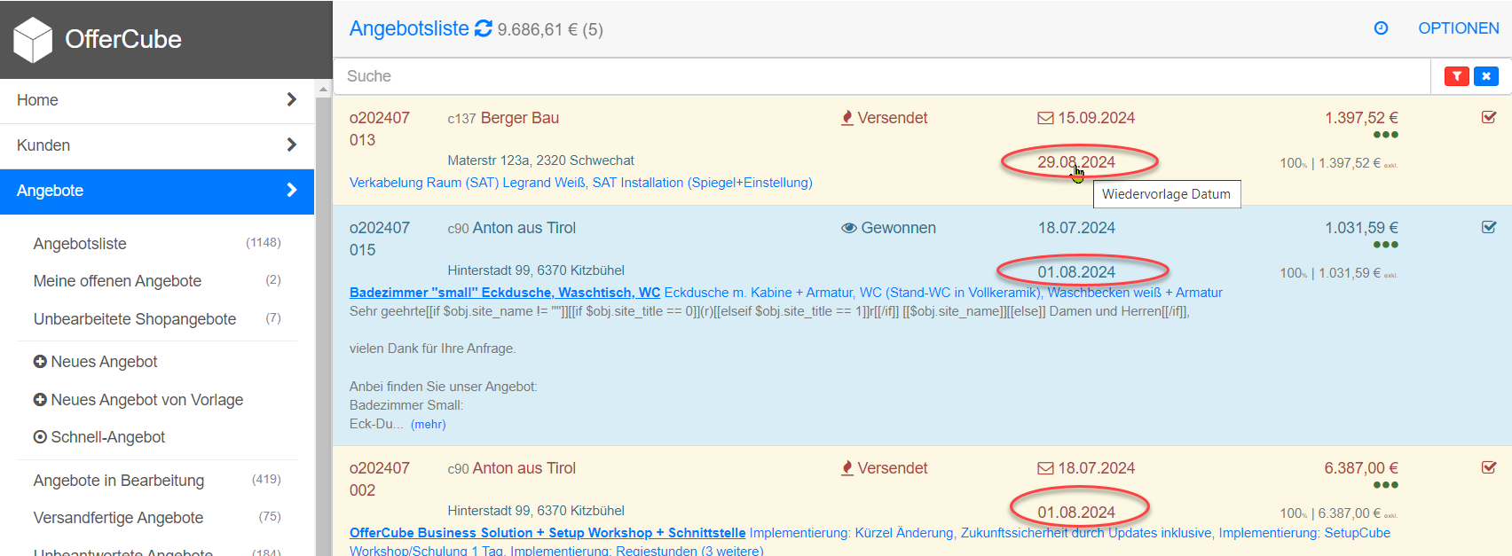Open Kunden in the sidebar
This screenshot has width=1512, height=556.
[157, 145]
